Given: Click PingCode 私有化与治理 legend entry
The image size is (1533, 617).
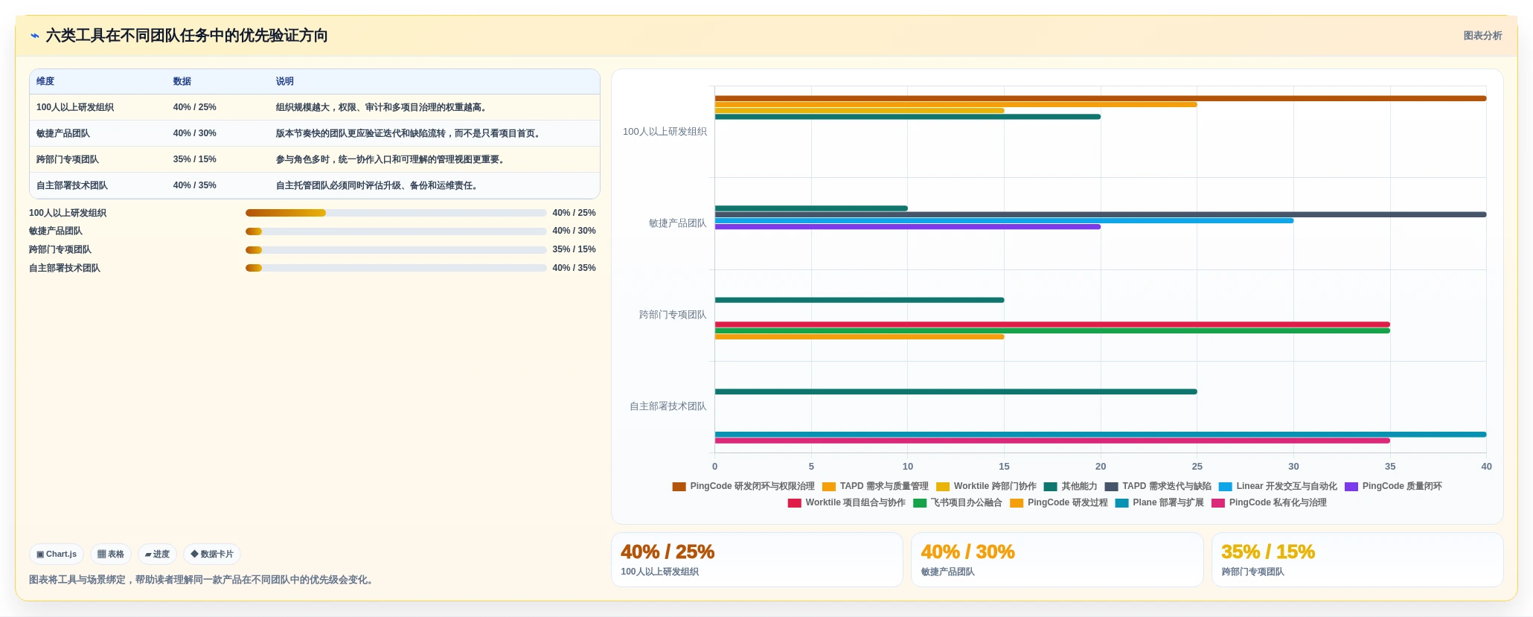Looking at the screenshot, I should 1269,502.
